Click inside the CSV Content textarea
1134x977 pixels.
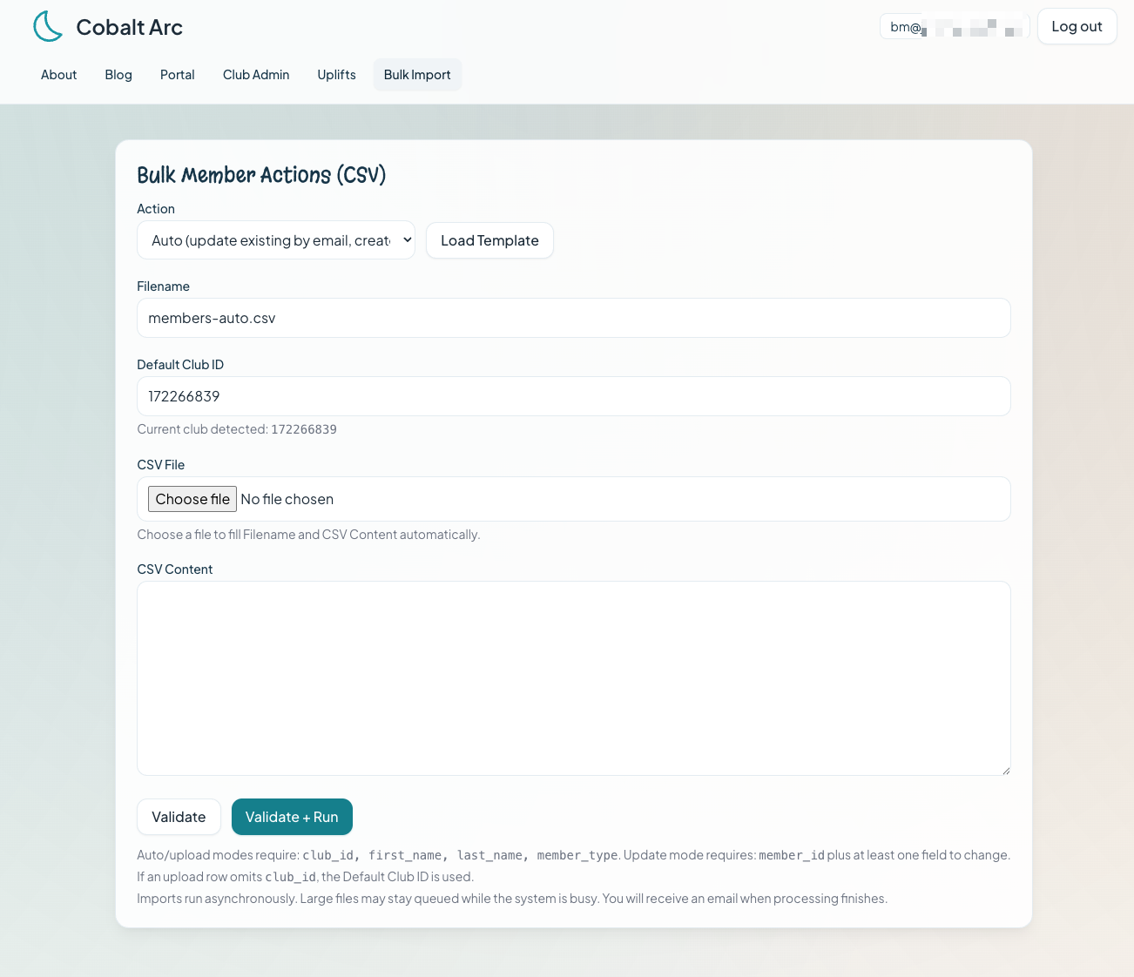tap(574, 678)
